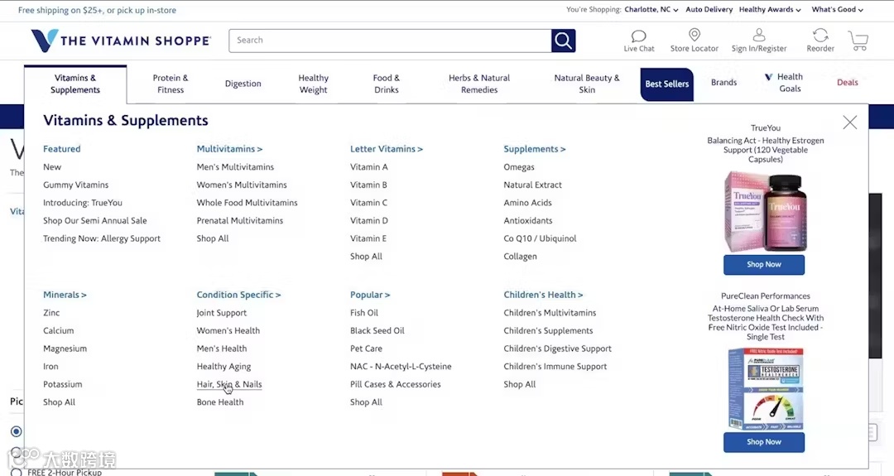The width and height of the screenshot is (894, 476).
Task: Open Deals nav item
Action: [848, 83]
